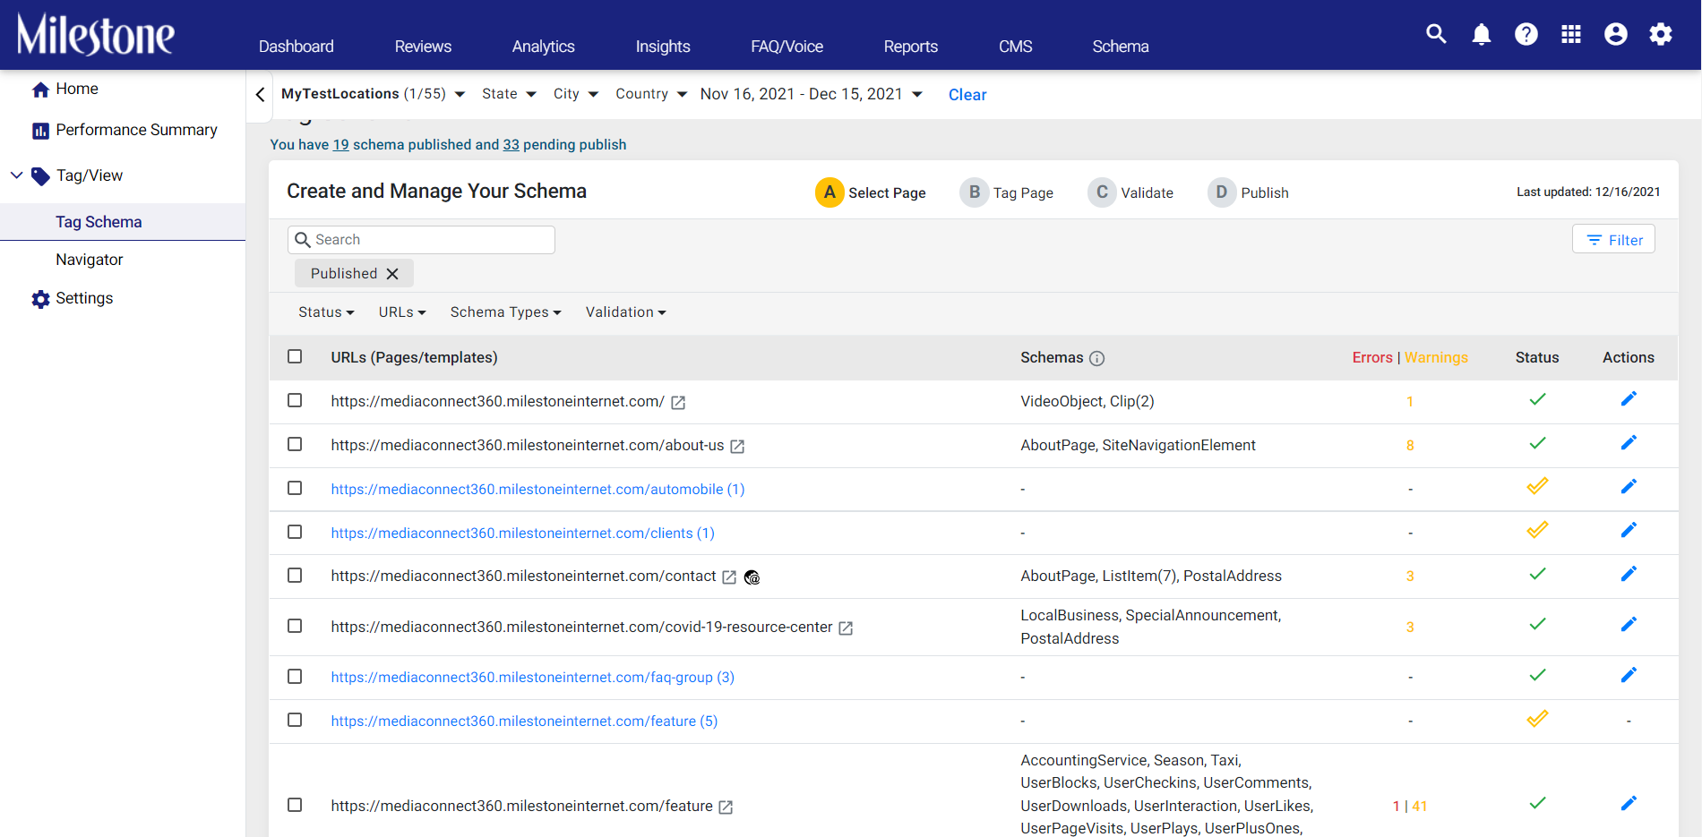Edit schema for clients row
The image size is (1702, 837).
[x=1629, y=531]
